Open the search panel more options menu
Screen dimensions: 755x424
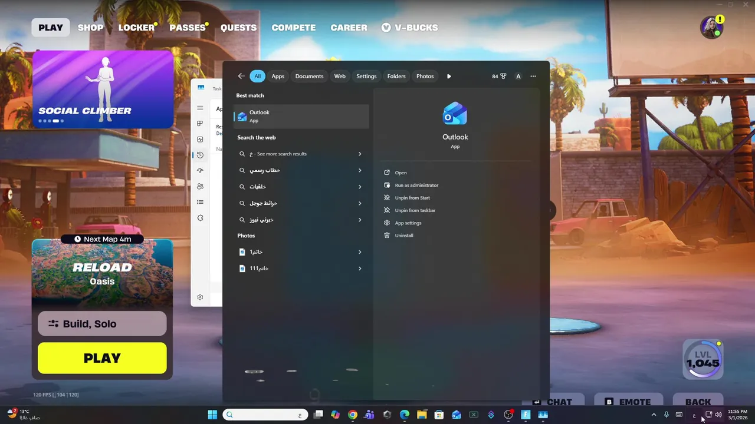[533, 76]
